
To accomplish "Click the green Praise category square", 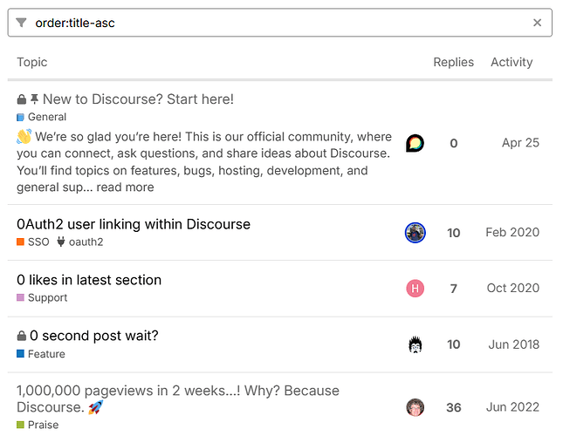I will tap(20, 425).
